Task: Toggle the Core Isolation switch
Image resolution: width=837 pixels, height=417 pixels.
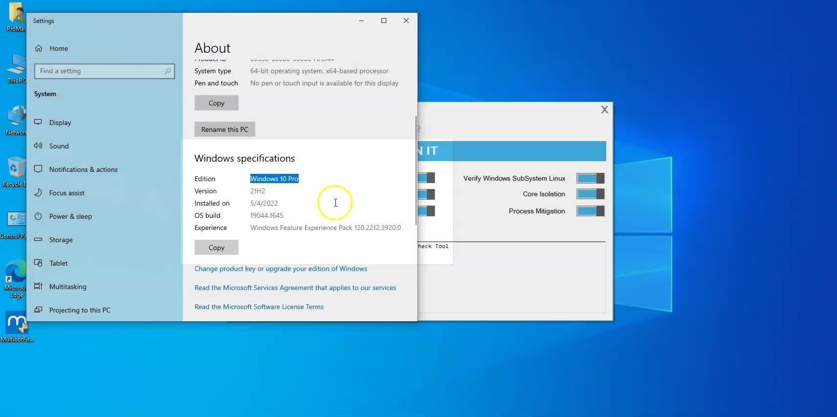Action: point(590,194)
